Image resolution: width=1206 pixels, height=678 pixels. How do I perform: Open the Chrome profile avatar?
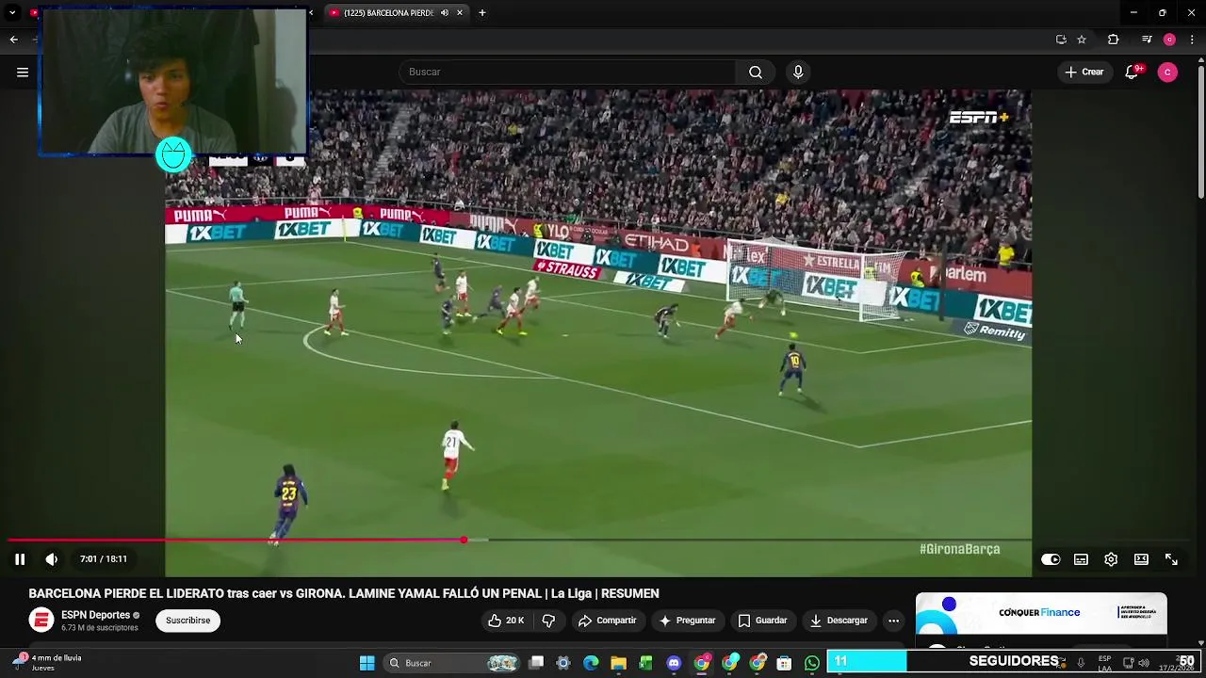pos(1169,40)
